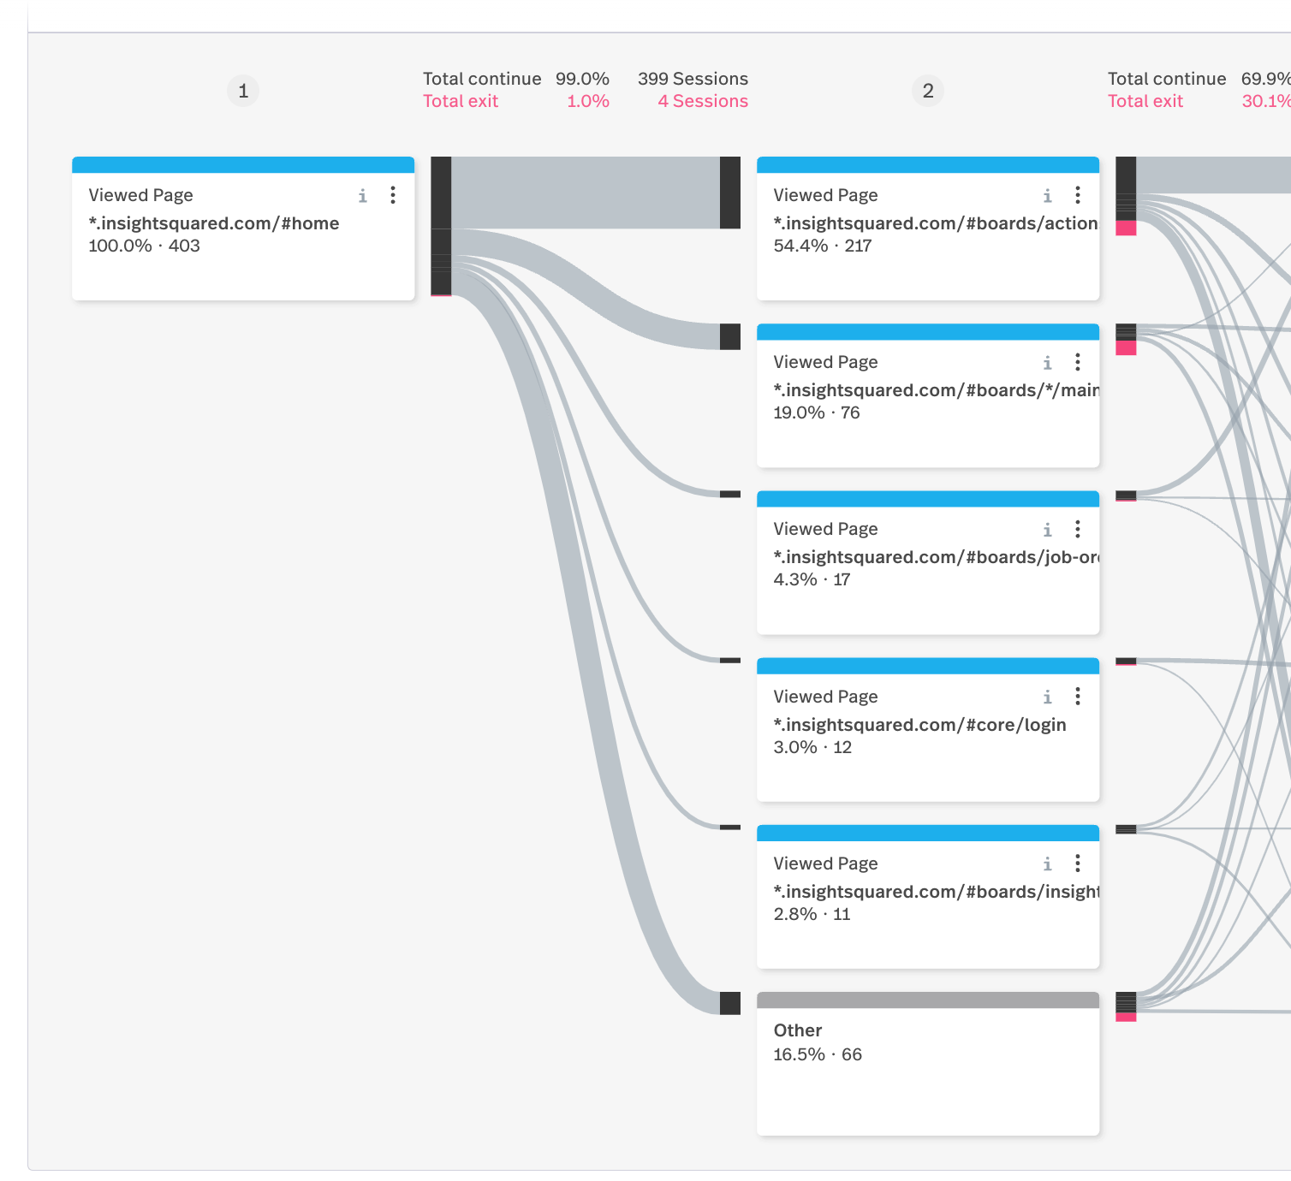
Task: Select the Other 16.5% · 66 card
Action: pos(928,1064)
